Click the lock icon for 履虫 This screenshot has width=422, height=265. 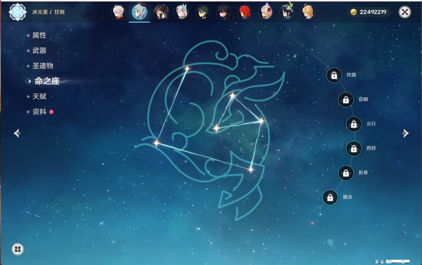point(330,197)
